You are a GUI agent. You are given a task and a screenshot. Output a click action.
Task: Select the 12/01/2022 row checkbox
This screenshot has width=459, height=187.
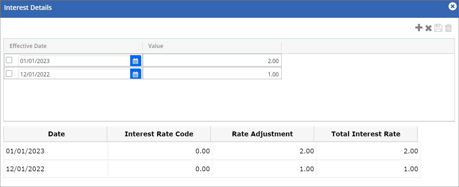(9, 73)
